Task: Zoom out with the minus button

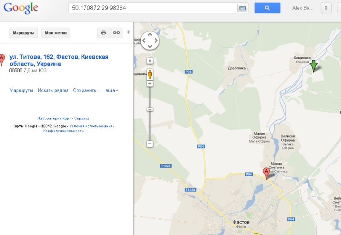Action: [150, 144]
